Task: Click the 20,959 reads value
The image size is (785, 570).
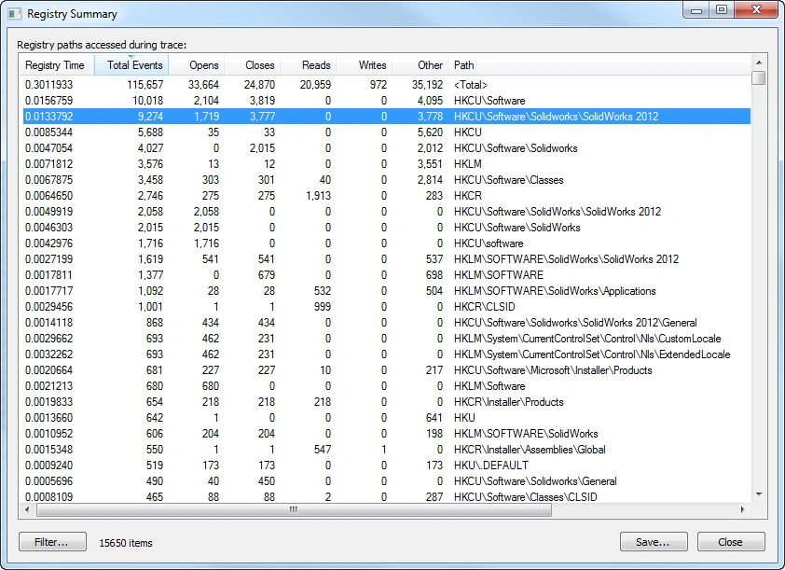Action: (x=315, y=85)
